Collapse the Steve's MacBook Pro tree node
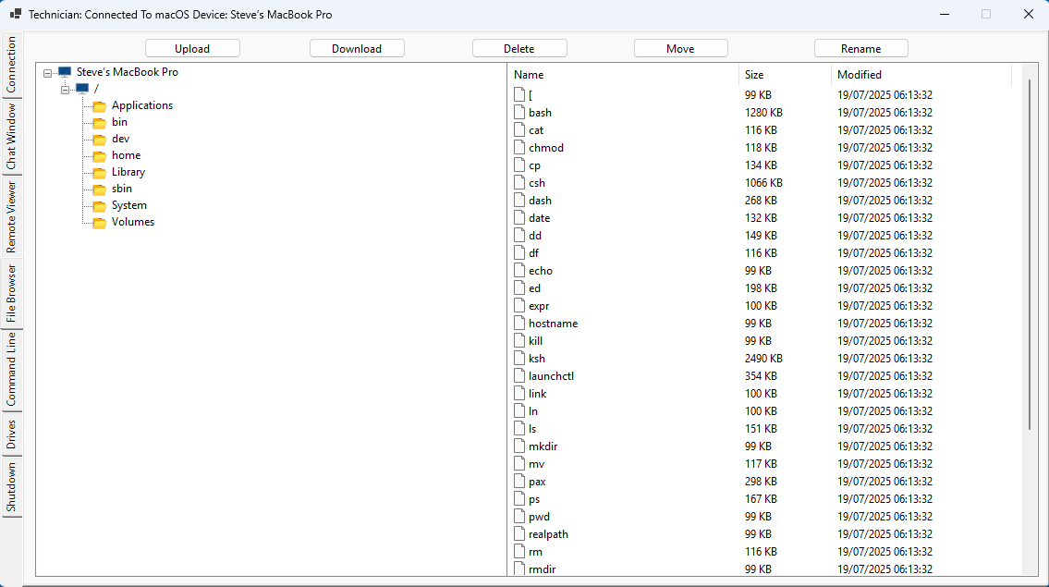Viewport: 1049px width, 587px height. tap(47, 72)
